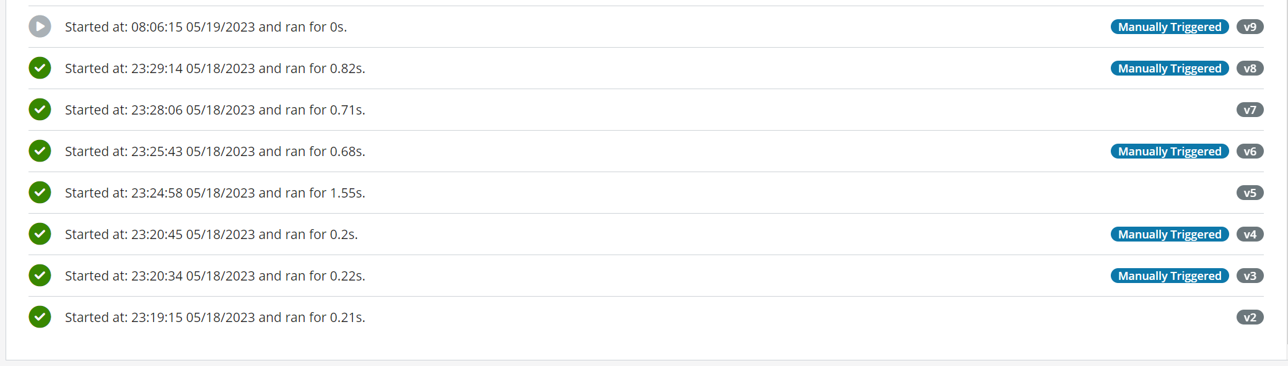This screenshot has height=366, width=1288.
Task: Click the gray play icon for the v9 run
Action: (40, 27)
